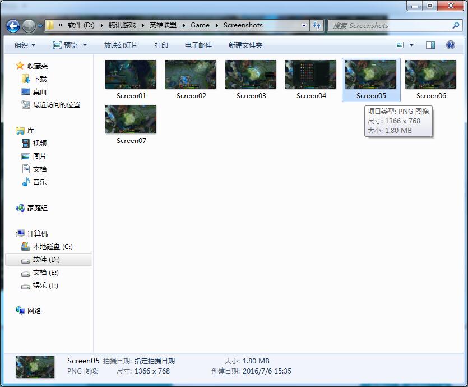Select the Screen01 thumbnail

pyautogui.click(x=131, y=75)
